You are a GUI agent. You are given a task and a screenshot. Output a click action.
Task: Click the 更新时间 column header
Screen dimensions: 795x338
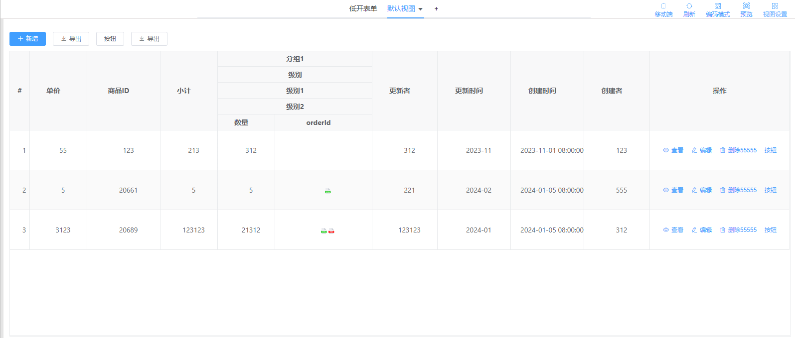tap(469, 91)
